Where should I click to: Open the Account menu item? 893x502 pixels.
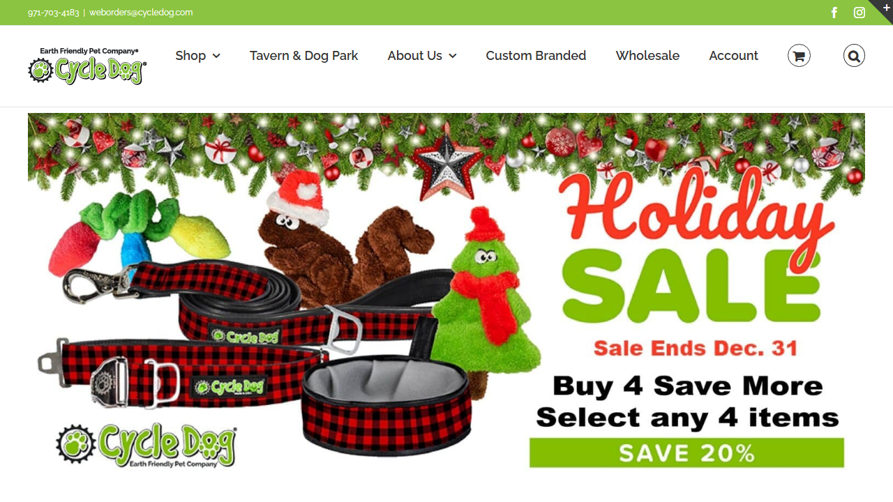tap(733, 56)
